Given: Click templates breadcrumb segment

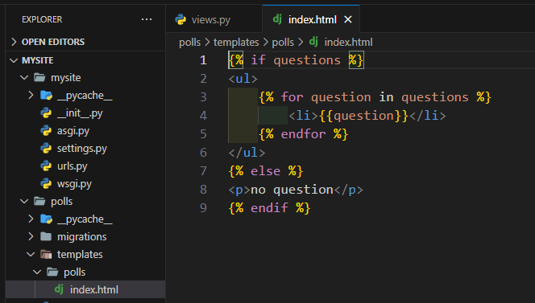Looking at the screenshot, I should pyautogui.click(x=236, y=43).
